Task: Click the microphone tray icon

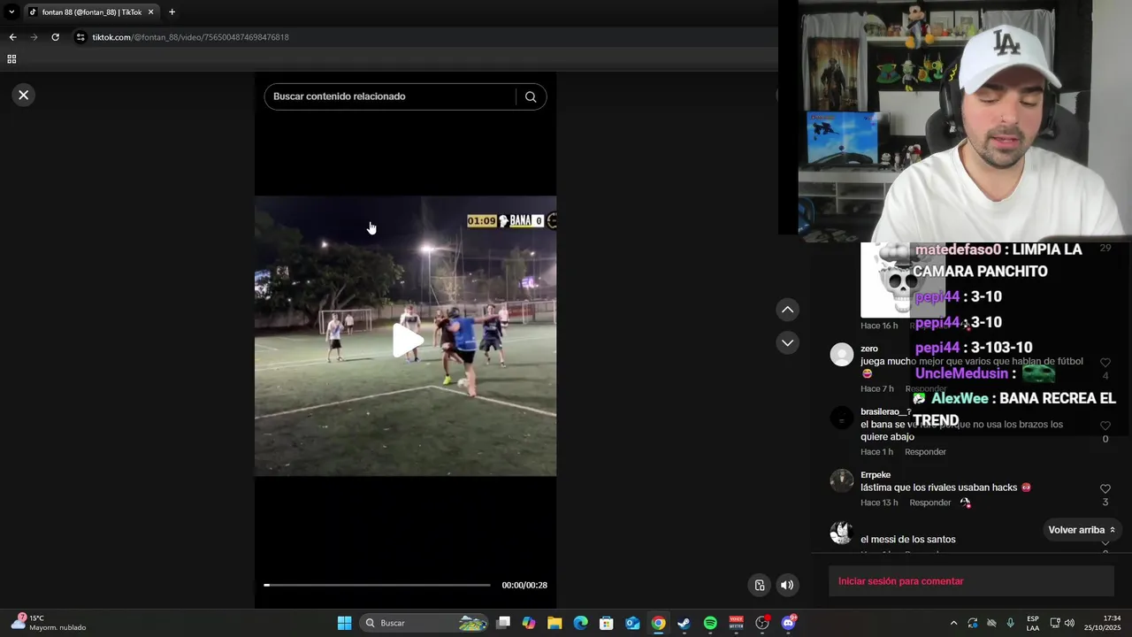Action: [x=1010, y=623]
